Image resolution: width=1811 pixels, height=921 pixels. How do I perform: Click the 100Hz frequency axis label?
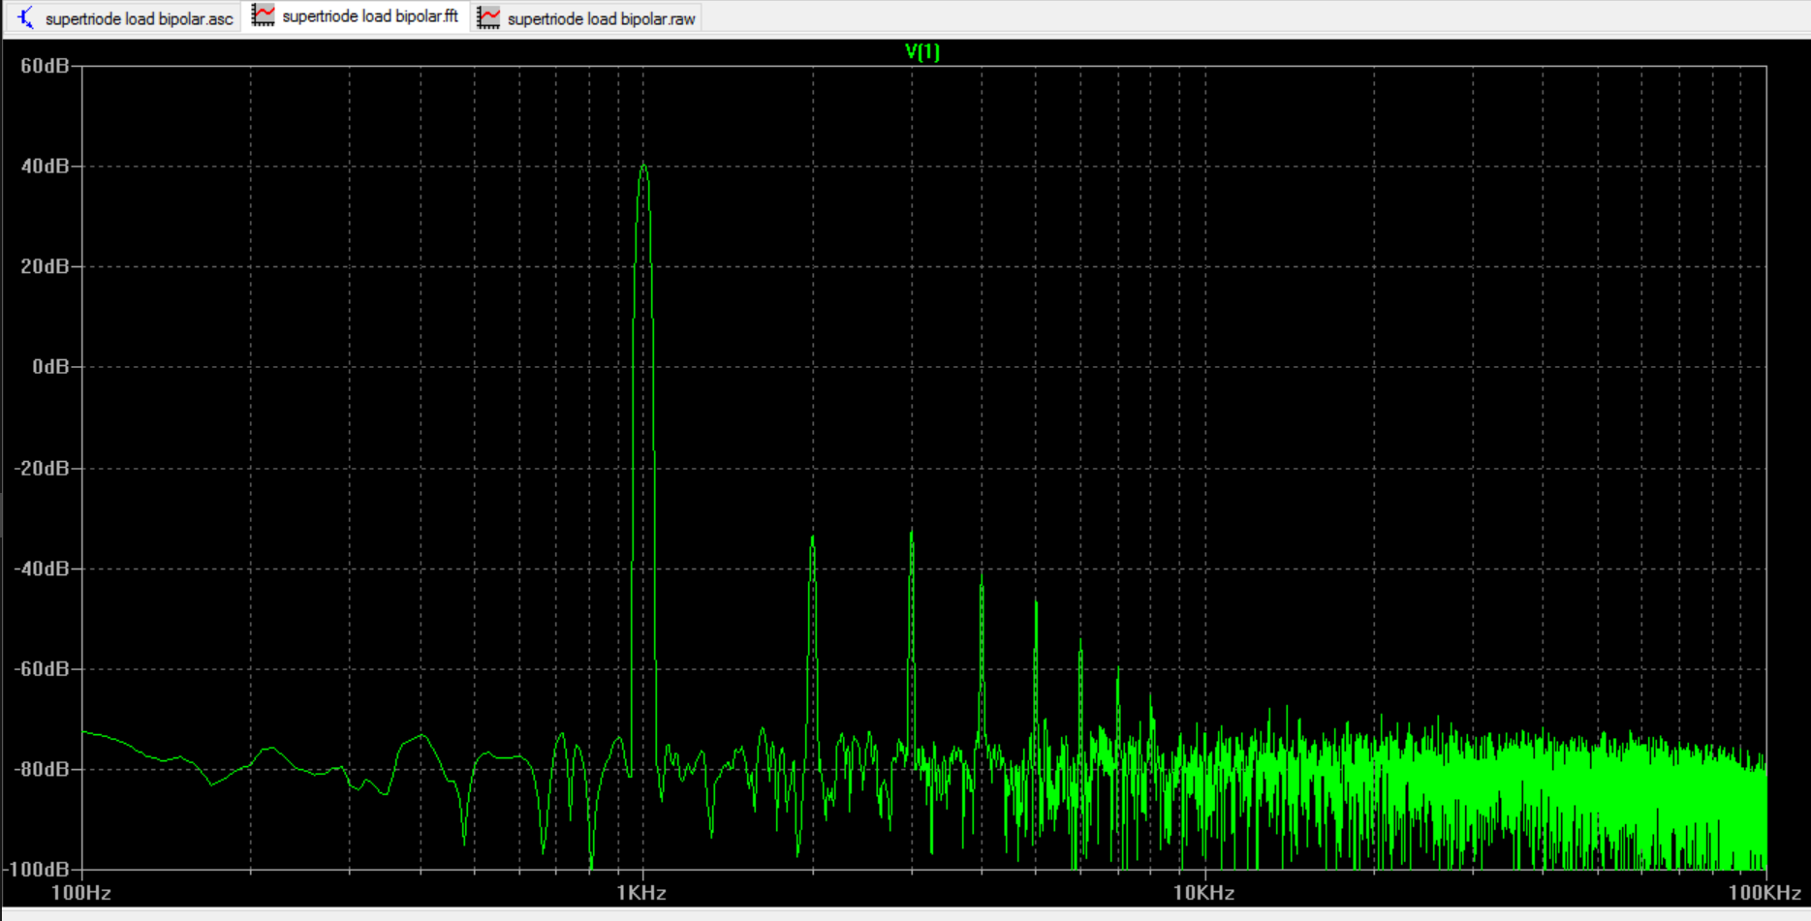[81, 893]
